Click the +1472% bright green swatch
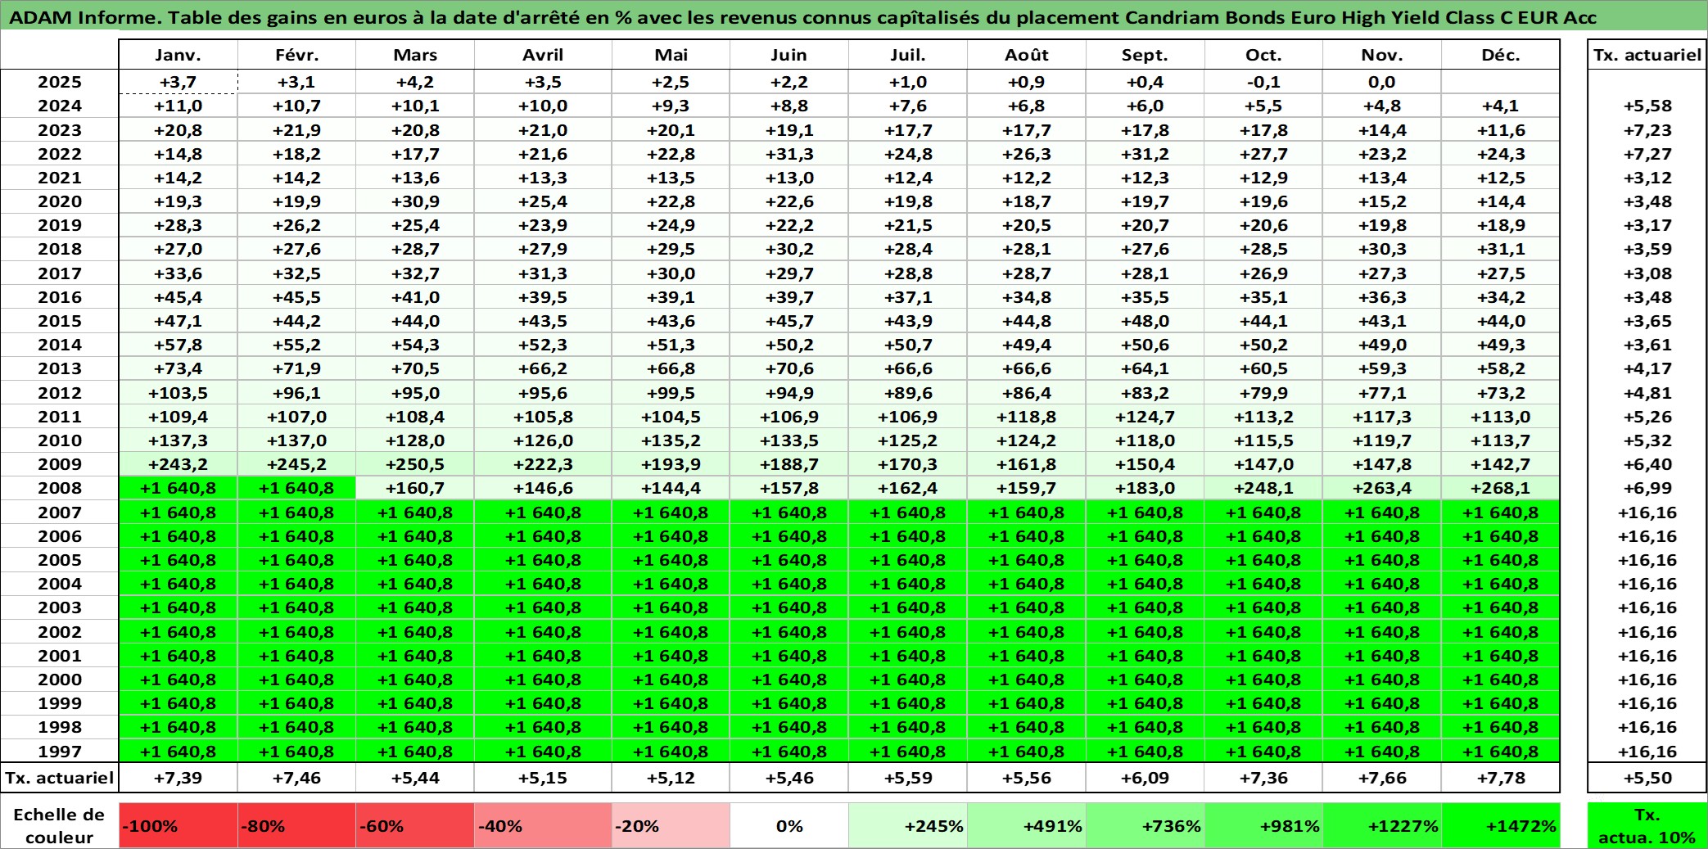 (x=1501, y=825)
